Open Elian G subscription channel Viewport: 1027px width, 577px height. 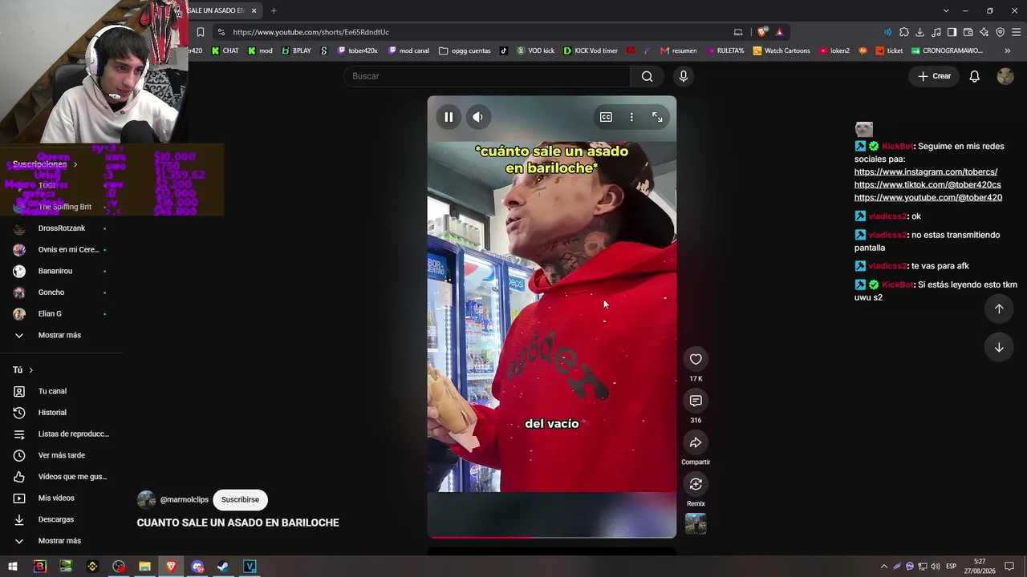click(50, 313)
